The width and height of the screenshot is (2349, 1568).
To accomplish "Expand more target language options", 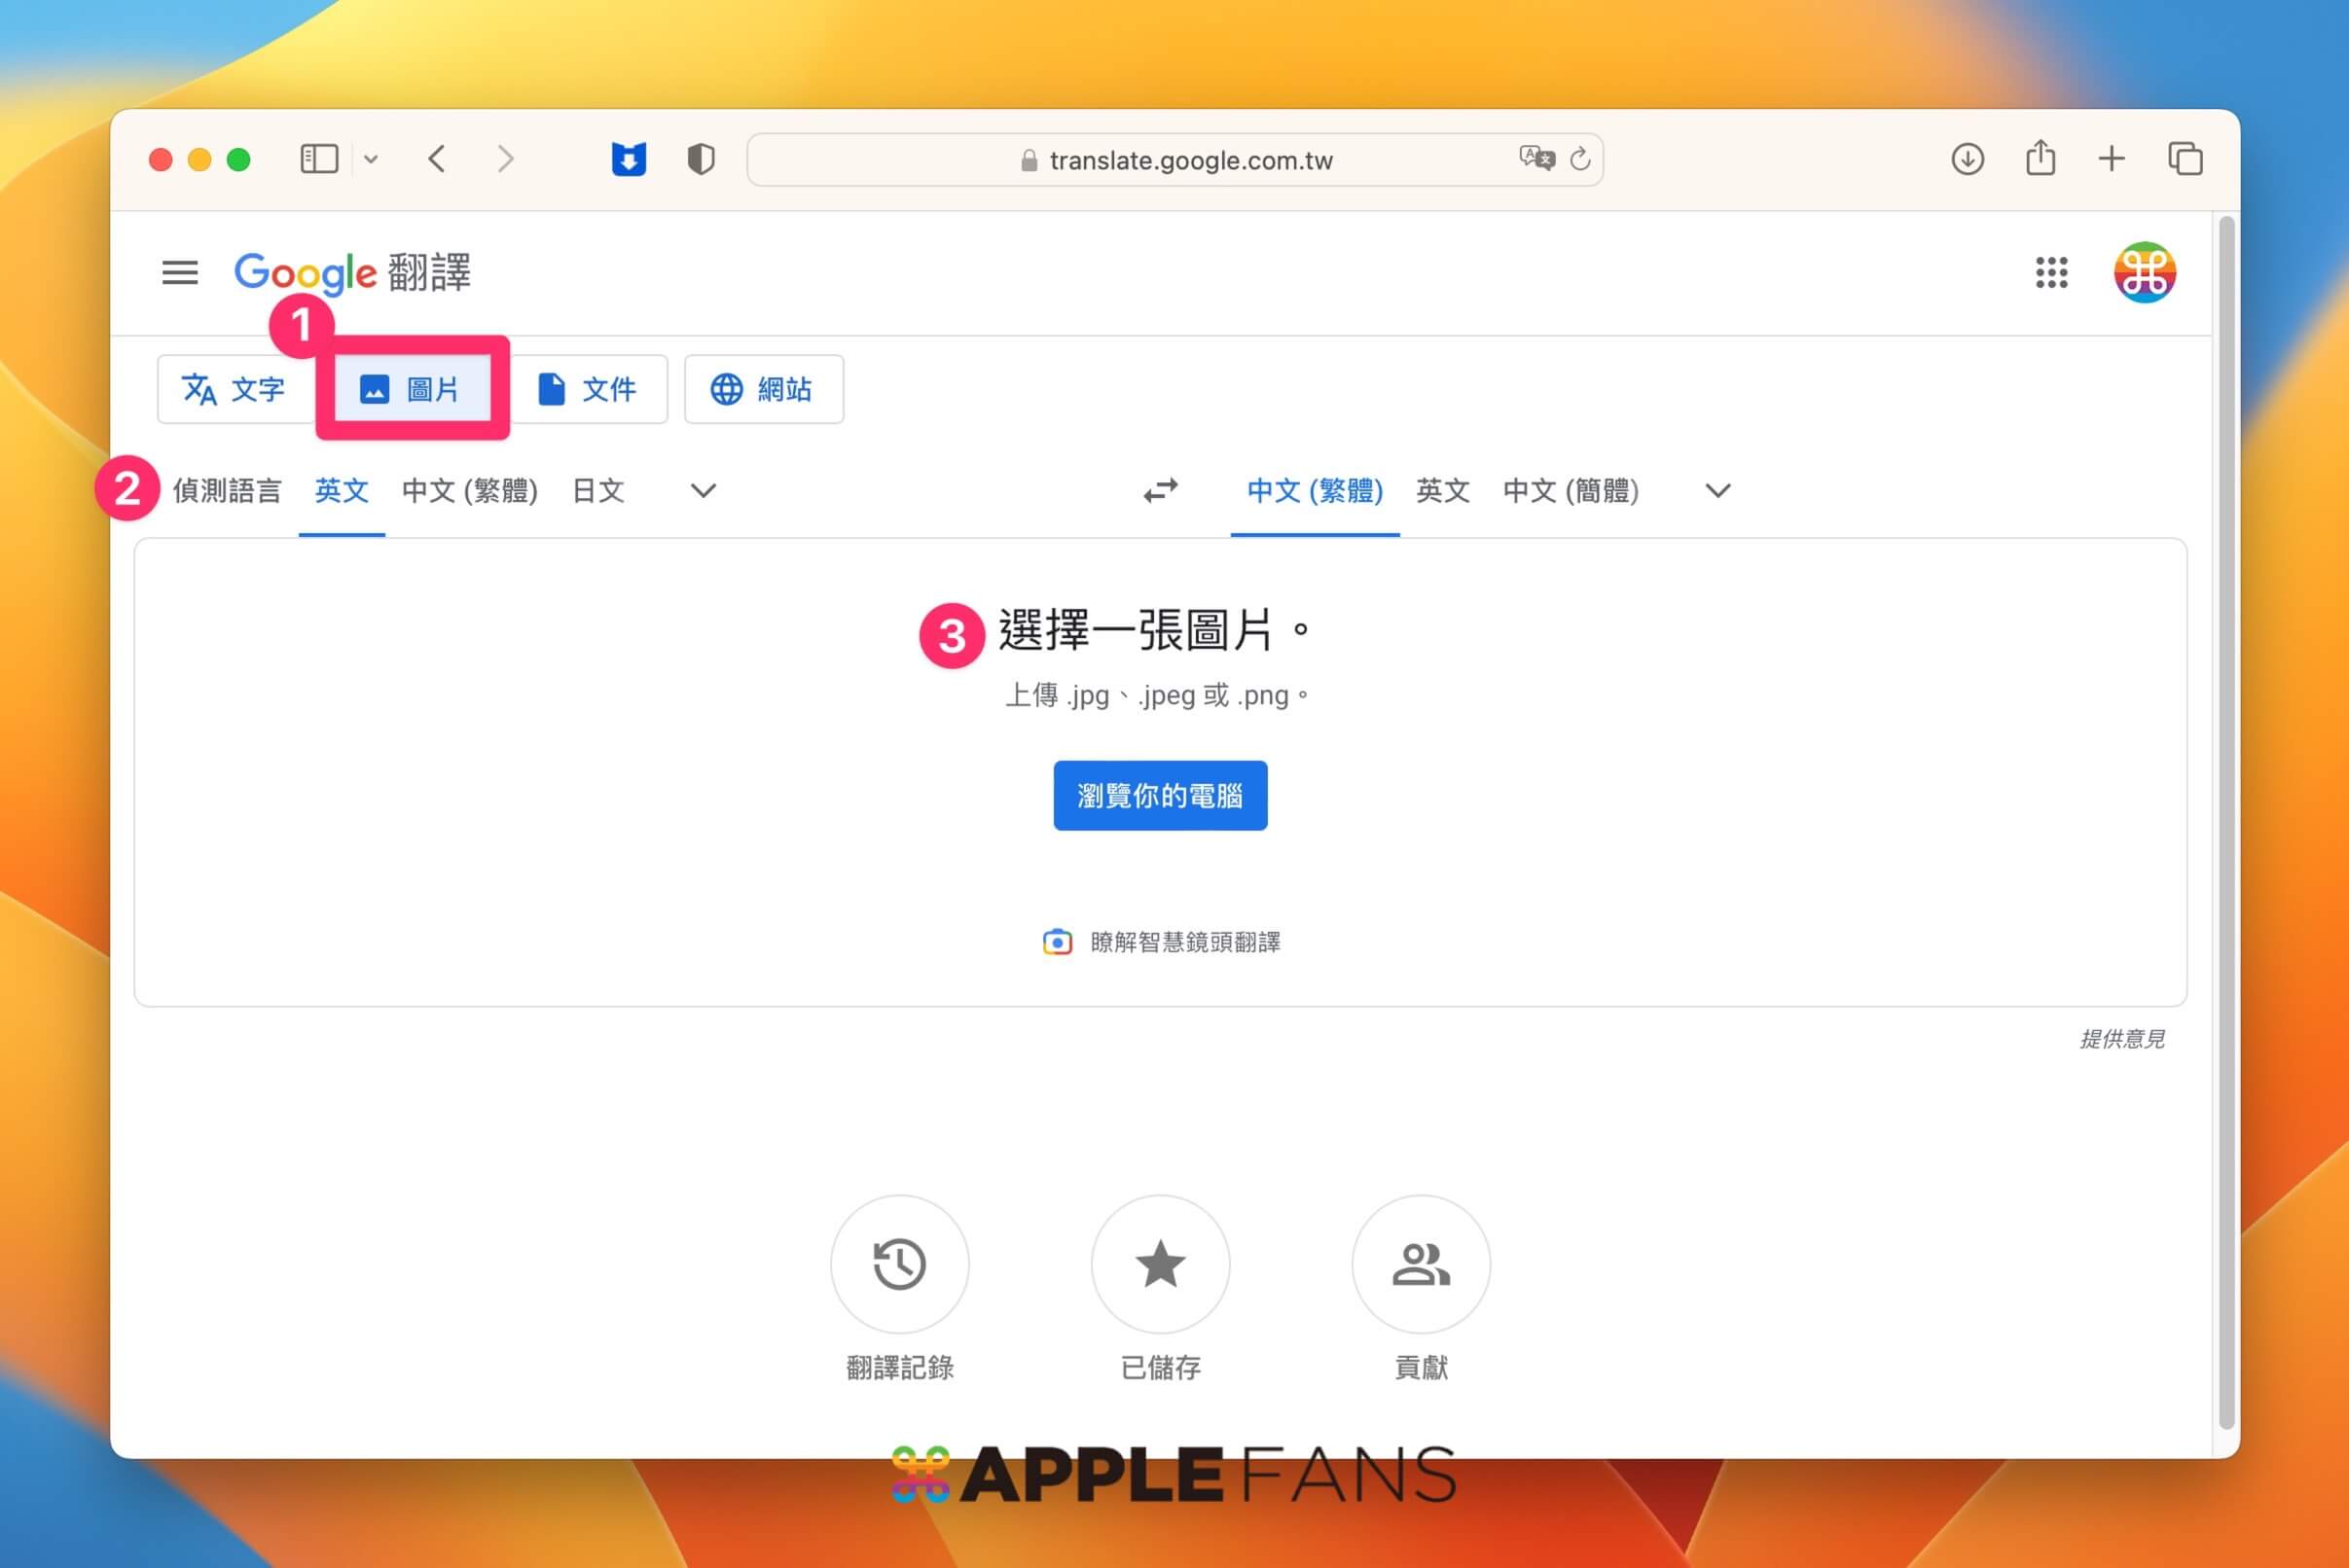I will 1717,491.
